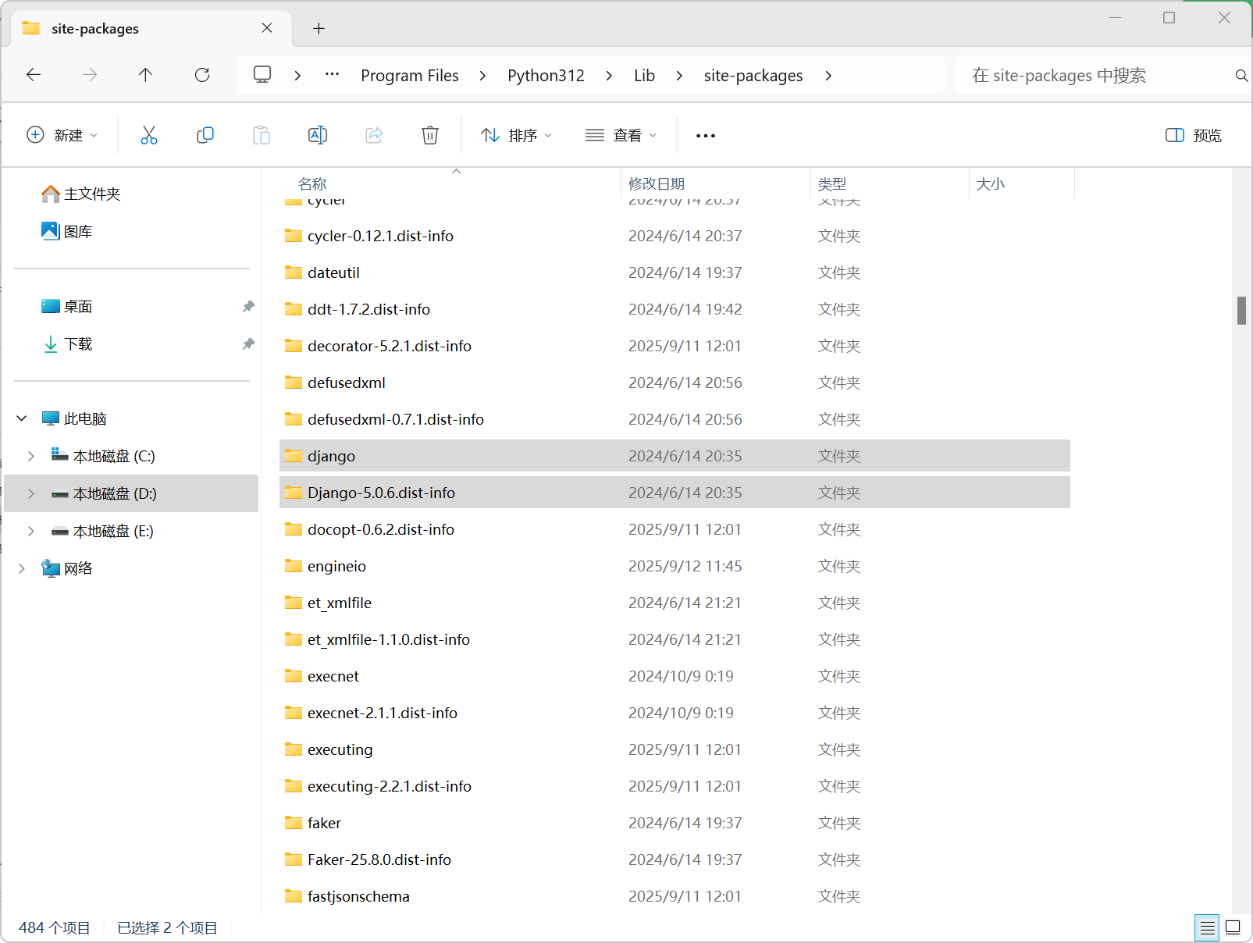
Task: Click the Rename icon in toolbar
Action: (x=318, y=135)
